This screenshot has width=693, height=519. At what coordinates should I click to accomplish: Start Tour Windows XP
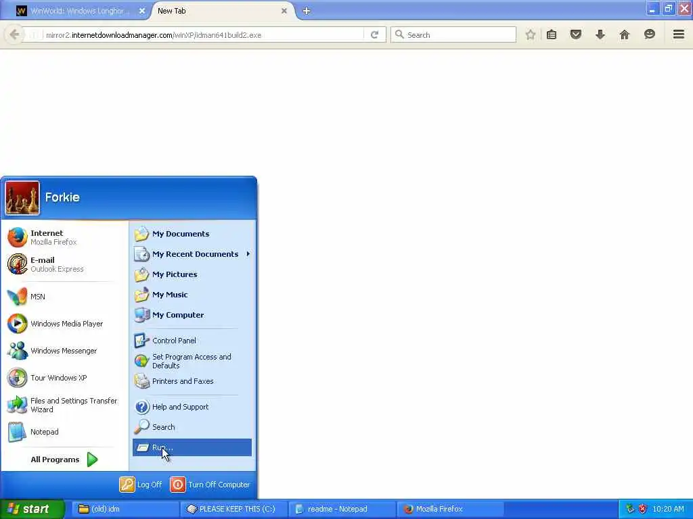[64, 378]
